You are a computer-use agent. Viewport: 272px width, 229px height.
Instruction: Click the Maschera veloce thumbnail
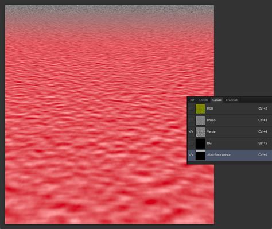[200, 155]
